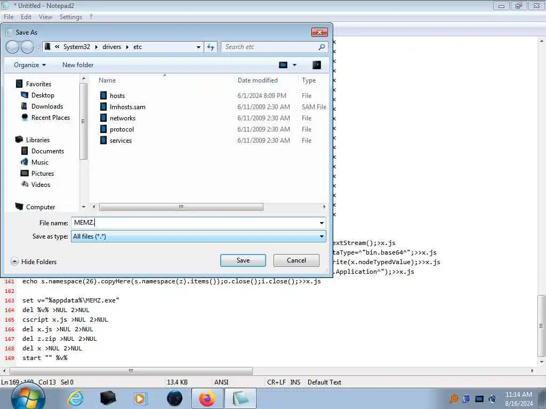
Task: Open the Music library
Action: point(39,162)
